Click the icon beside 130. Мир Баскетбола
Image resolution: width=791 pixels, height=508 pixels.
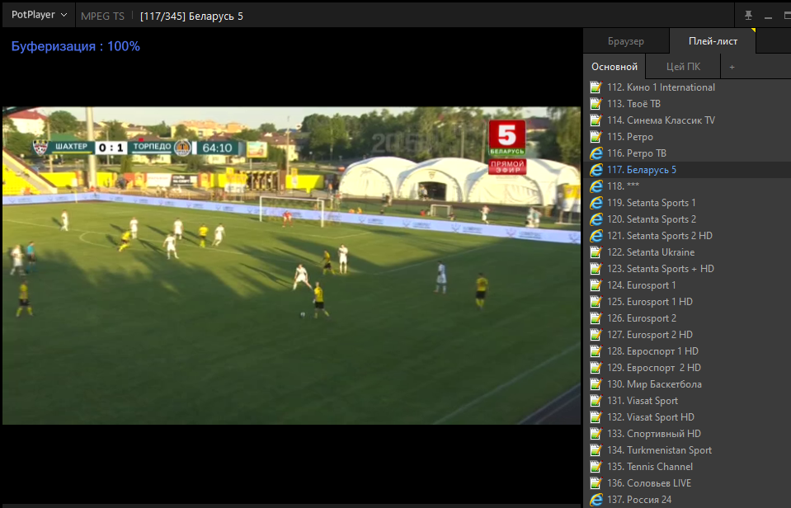596,384
